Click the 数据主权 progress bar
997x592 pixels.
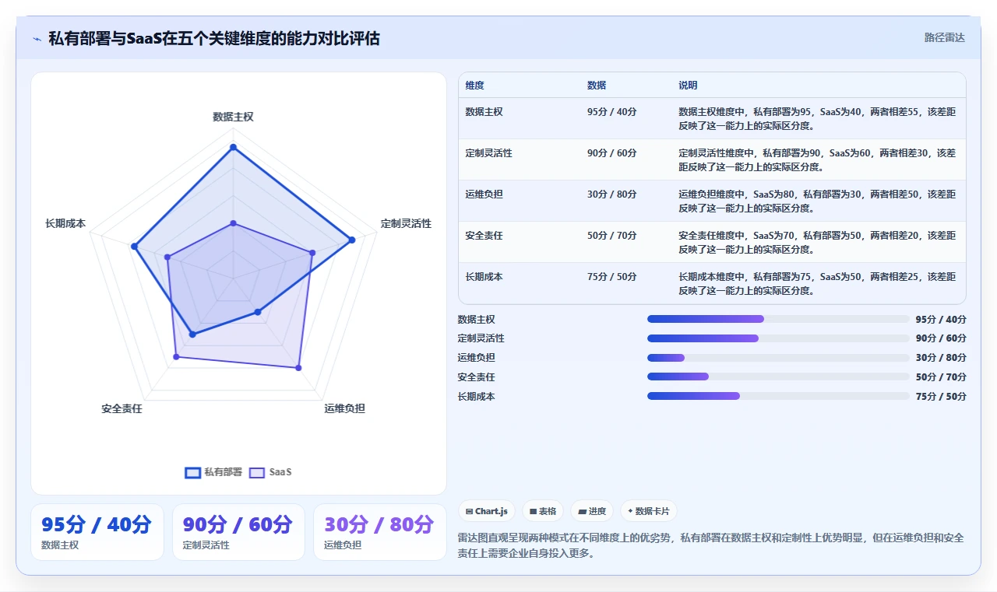tap(778, 319)
